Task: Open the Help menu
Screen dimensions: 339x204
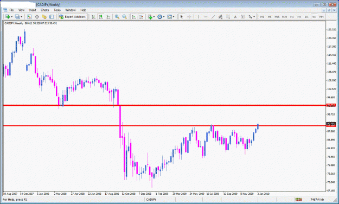Action: [83, 10]
